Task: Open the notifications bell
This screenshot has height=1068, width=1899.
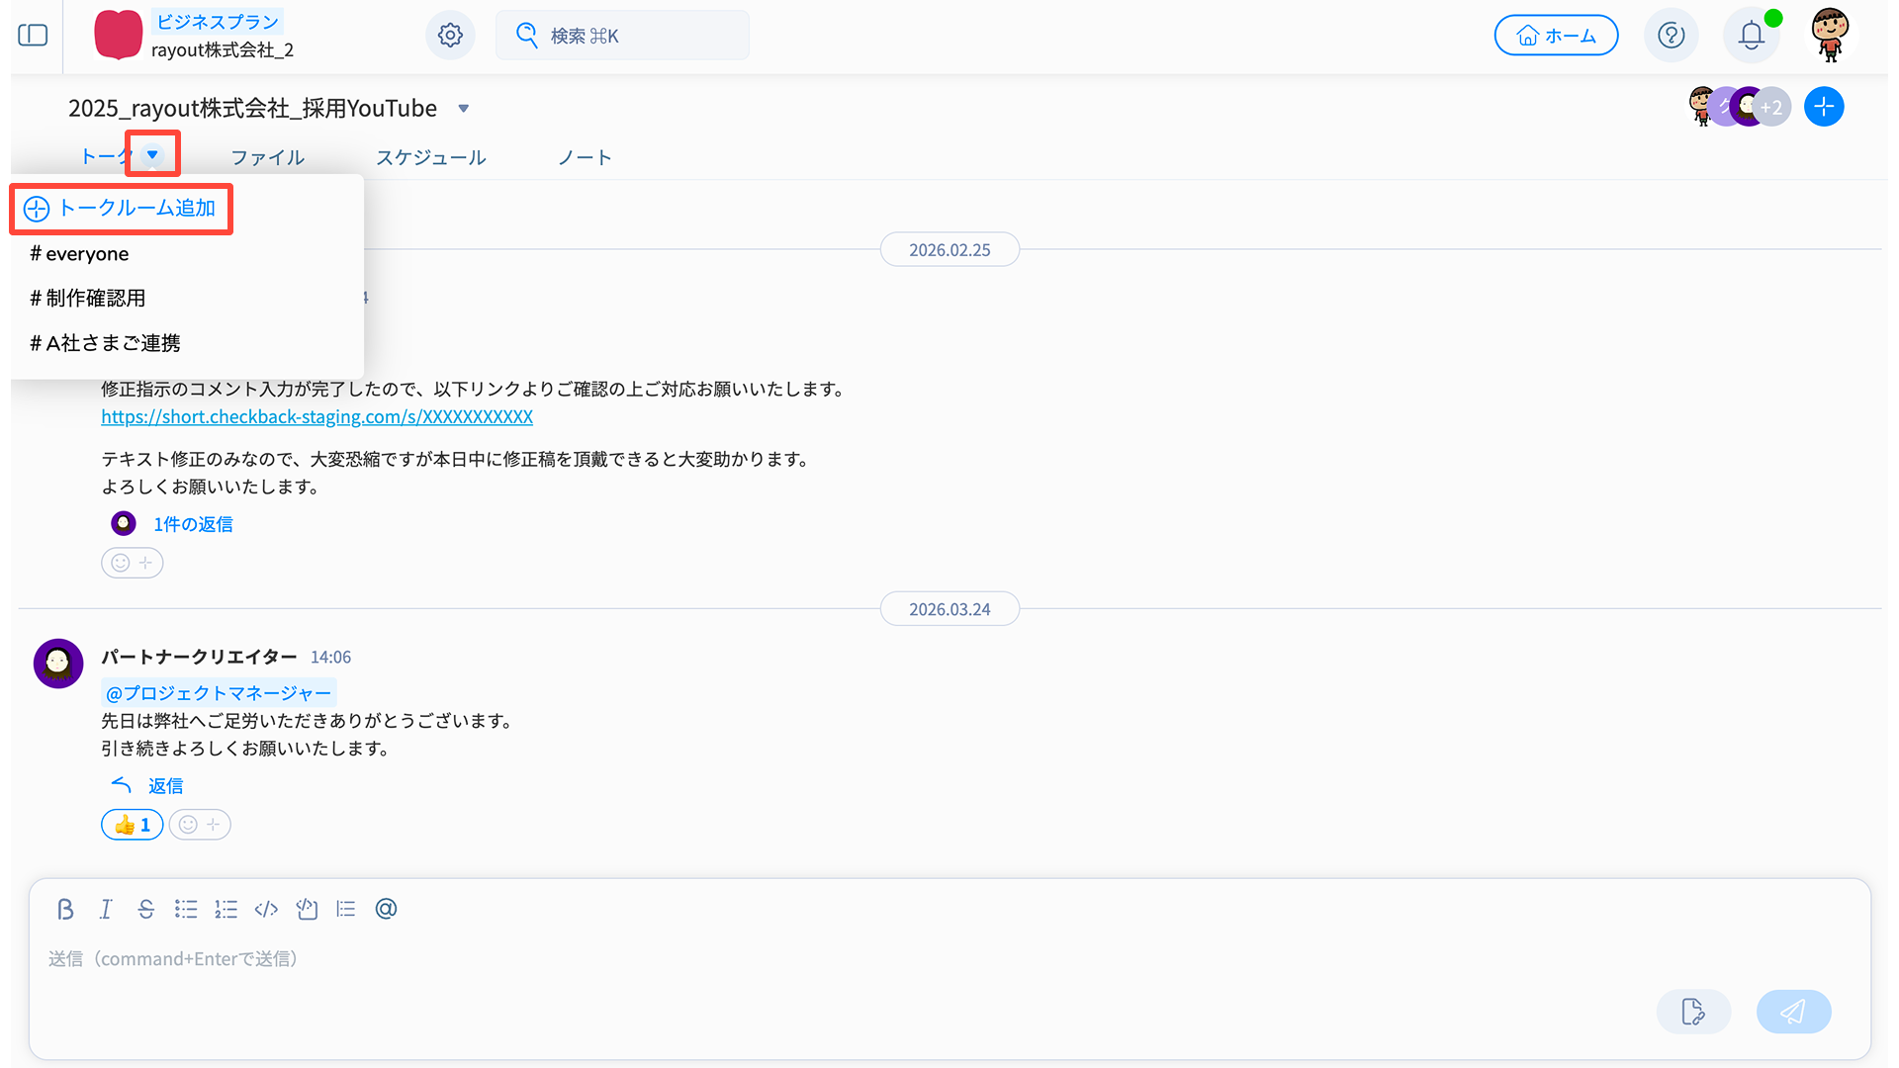Action: tap(1751, 36)
